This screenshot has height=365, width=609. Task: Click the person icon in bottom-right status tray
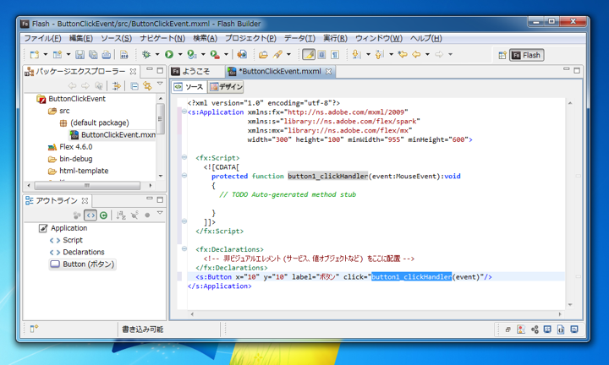(521, 330)
